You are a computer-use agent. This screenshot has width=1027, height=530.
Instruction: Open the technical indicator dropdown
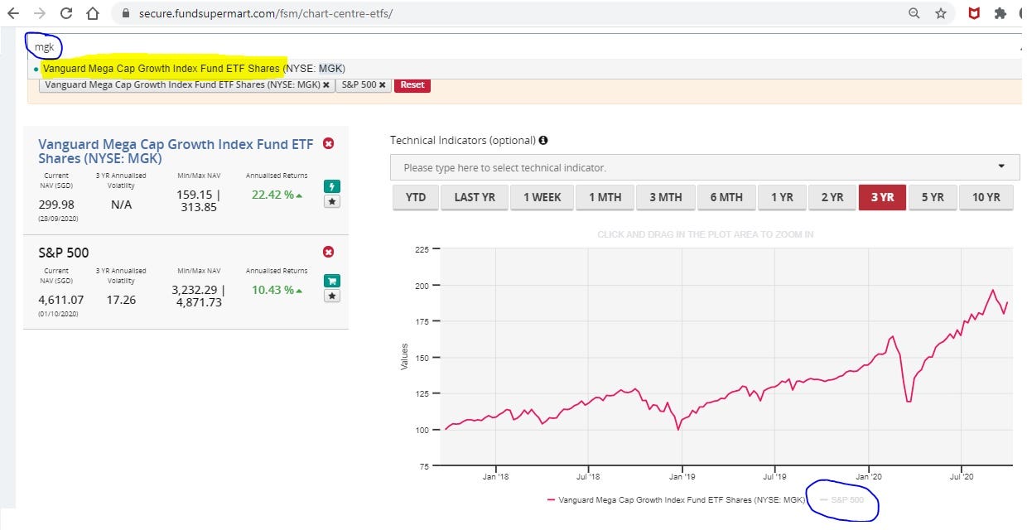click(x=705, y=167)
